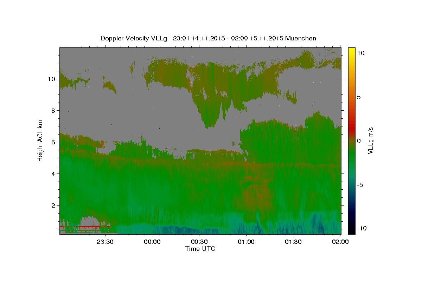Click the height tick label '8'
Screen dimensions: 422x281
pos(53,110)
